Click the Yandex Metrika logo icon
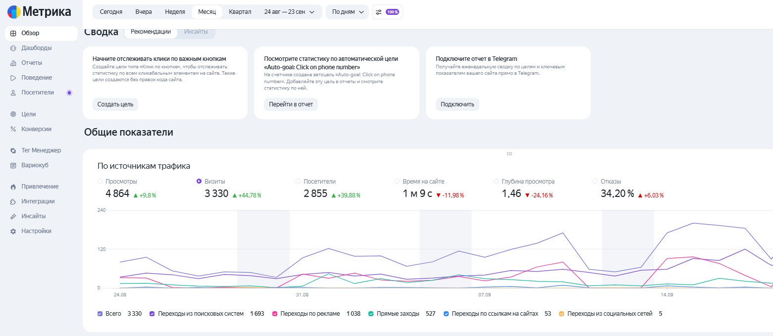 (14, 12)
